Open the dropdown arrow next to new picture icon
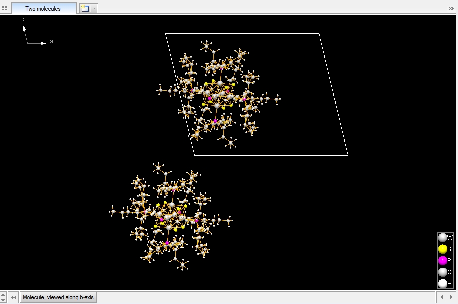This screenshot has width=458, height=304. pyautogui.click(x=94, y=8)
